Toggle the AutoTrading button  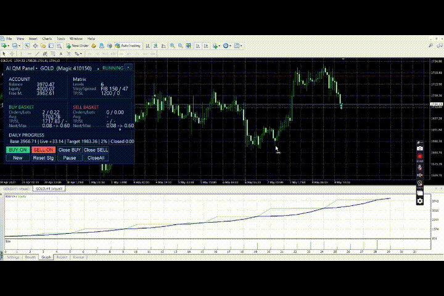[x=128, y=46]
